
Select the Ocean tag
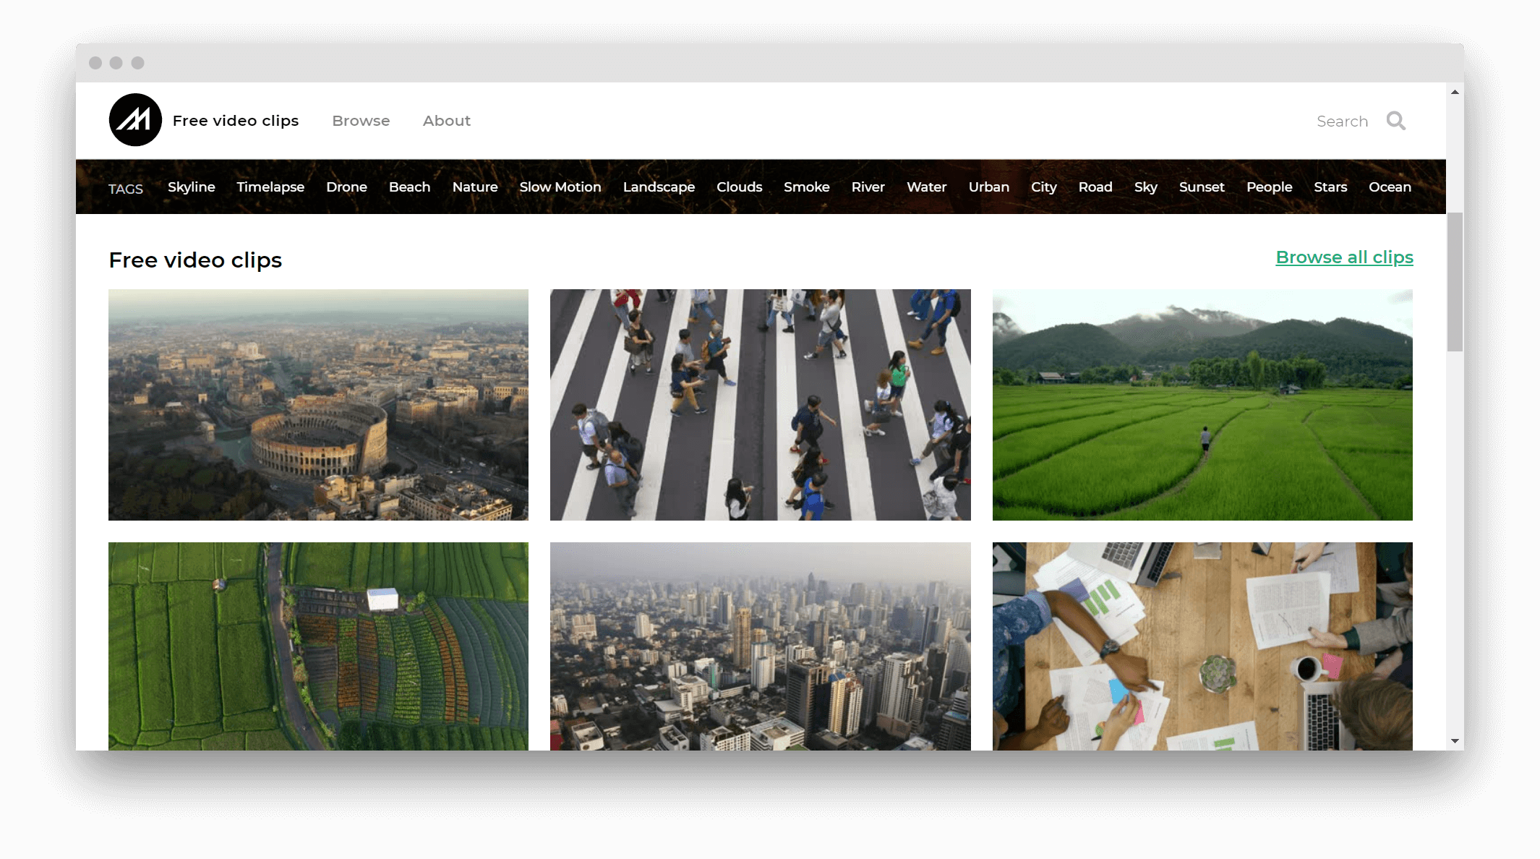click(x=1390, y=187)
